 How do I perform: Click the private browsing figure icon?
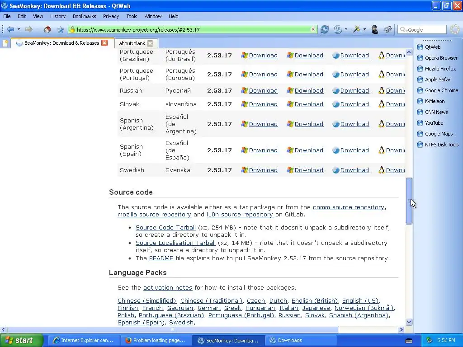[375, 29]
